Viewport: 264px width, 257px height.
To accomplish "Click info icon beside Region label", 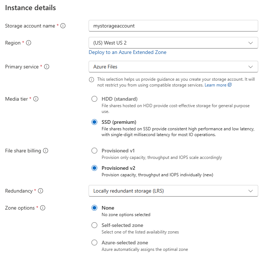I will click(x=29, y=43).
